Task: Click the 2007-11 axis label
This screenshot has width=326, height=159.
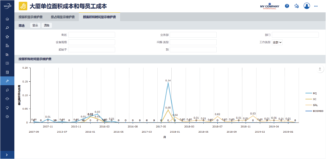Action: pos(48,126)
